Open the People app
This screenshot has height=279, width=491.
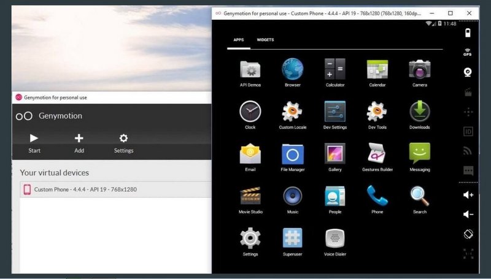(x=334, y=199)
